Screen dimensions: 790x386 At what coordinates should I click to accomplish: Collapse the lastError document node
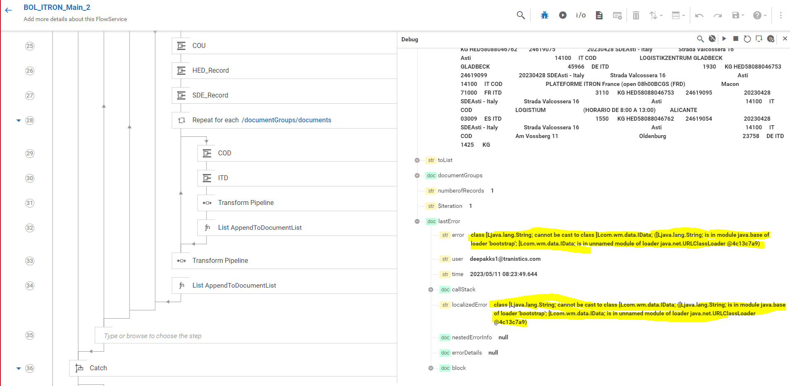click(417, 221)
